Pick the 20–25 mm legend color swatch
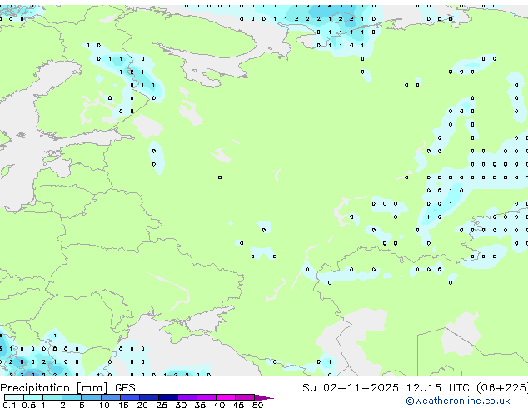 [149, 397]
